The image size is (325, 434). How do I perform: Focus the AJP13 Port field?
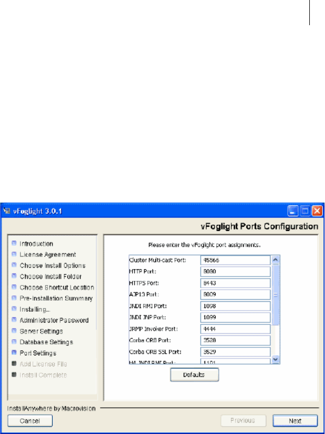[236, 294]
